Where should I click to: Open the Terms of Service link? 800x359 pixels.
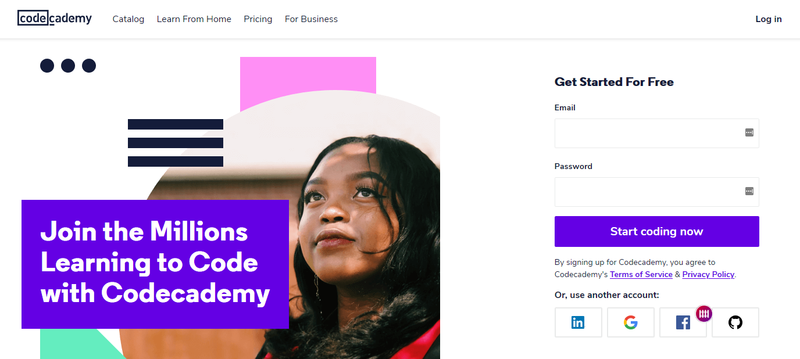[x=641, y=274]
